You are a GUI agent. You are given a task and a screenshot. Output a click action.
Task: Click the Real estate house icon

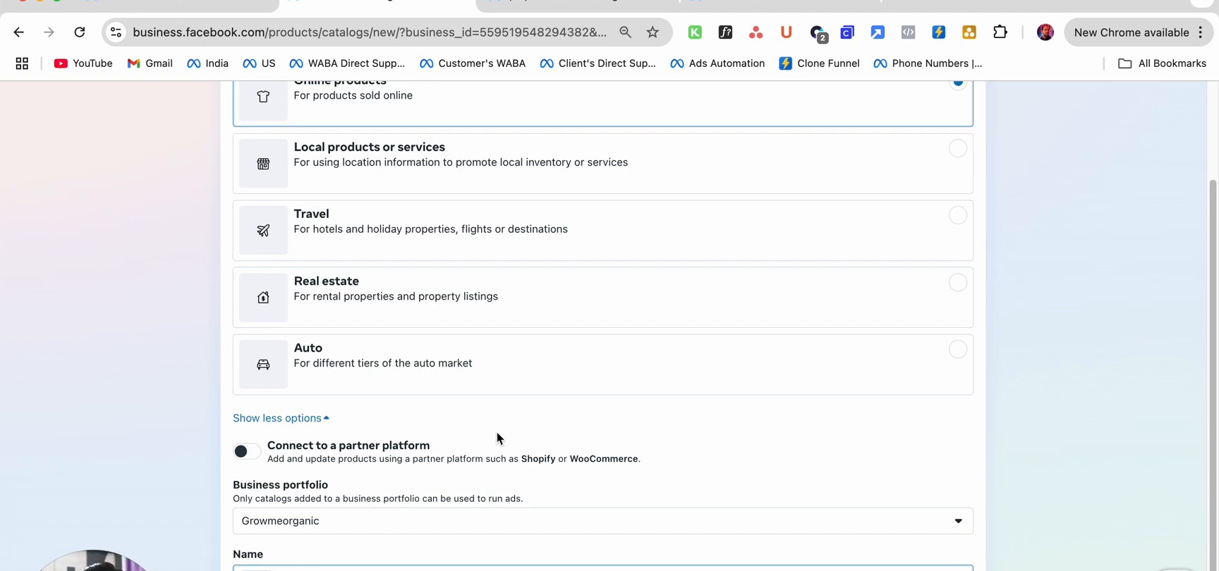[263, 297]
